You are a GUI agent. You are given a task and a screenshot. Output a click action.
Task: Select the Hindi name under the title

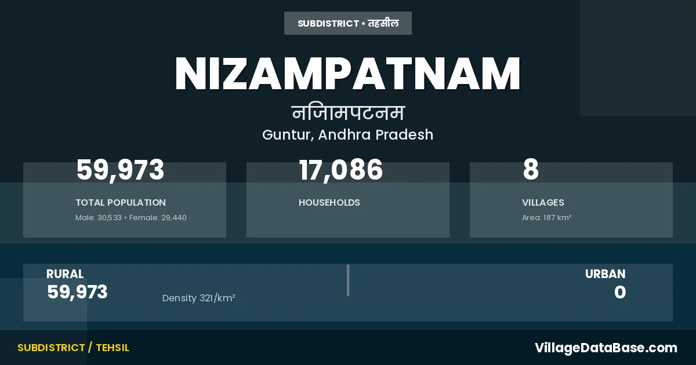[x=348, y=112]
